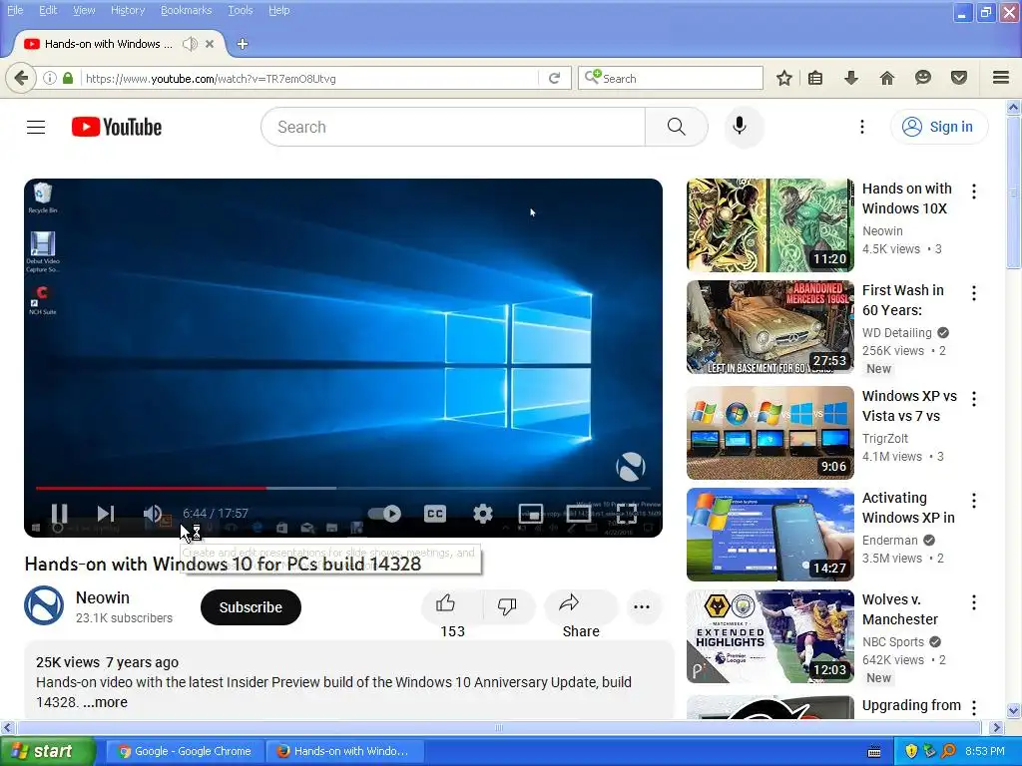Open options for First Wash in 60 Years

(974, 293)
